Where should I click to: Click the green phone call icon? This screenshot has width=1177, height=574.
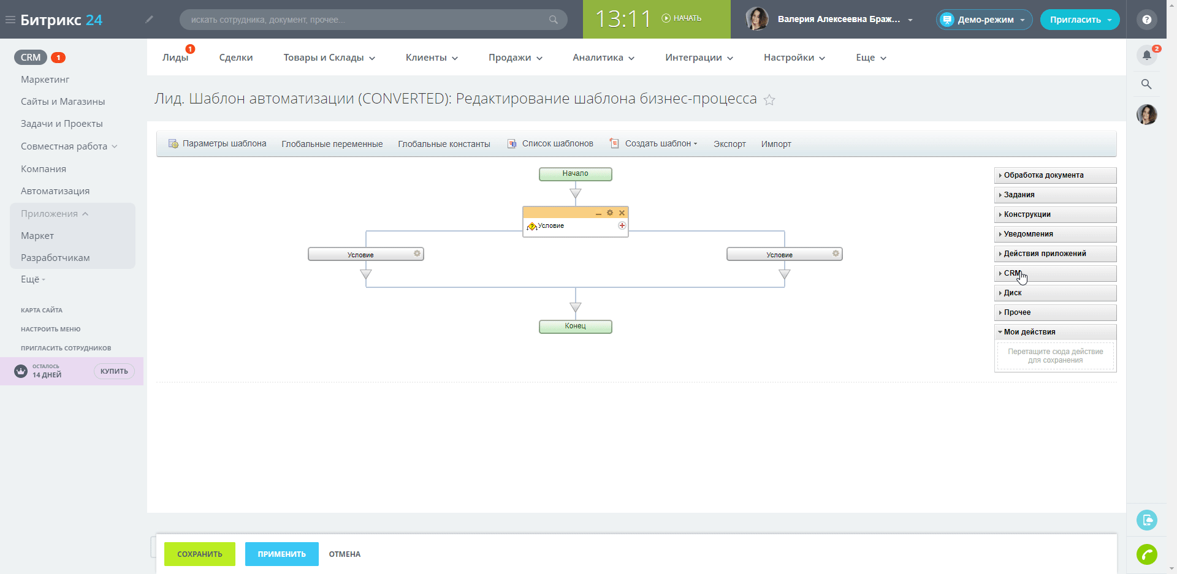pos(1146,554)
